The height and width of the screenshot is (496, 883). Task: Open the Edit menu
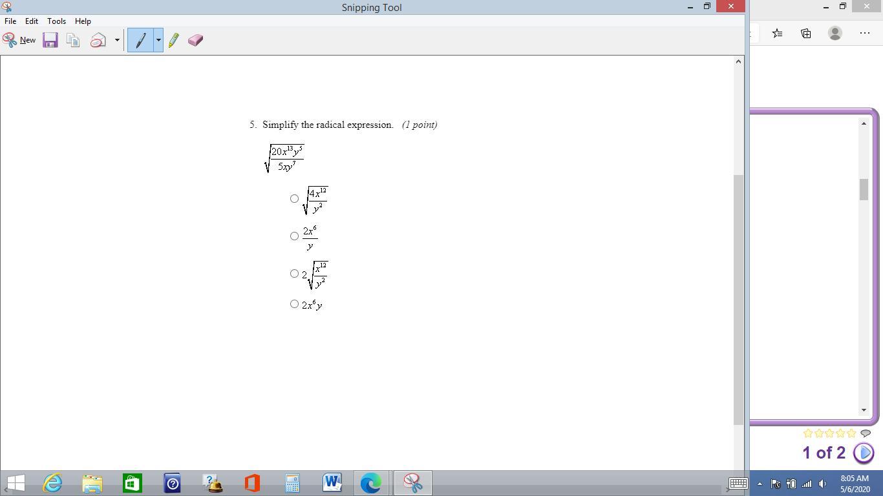coord(31,21)
